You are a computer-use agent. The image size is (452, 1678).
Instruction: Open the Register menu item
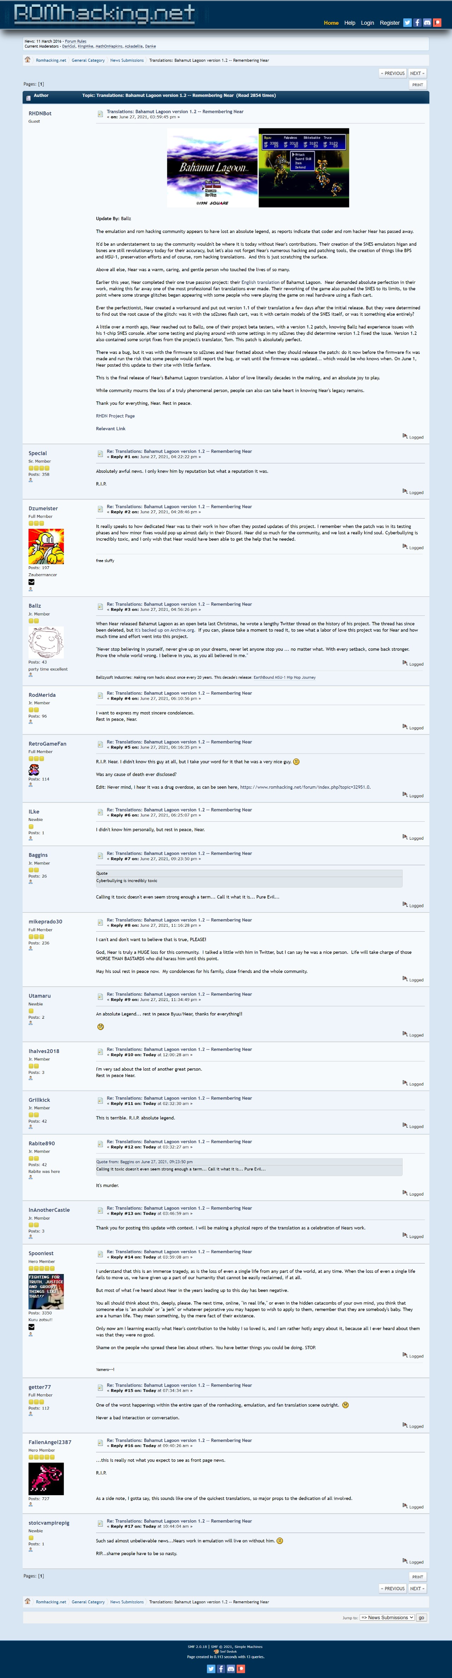pos(389,23)
